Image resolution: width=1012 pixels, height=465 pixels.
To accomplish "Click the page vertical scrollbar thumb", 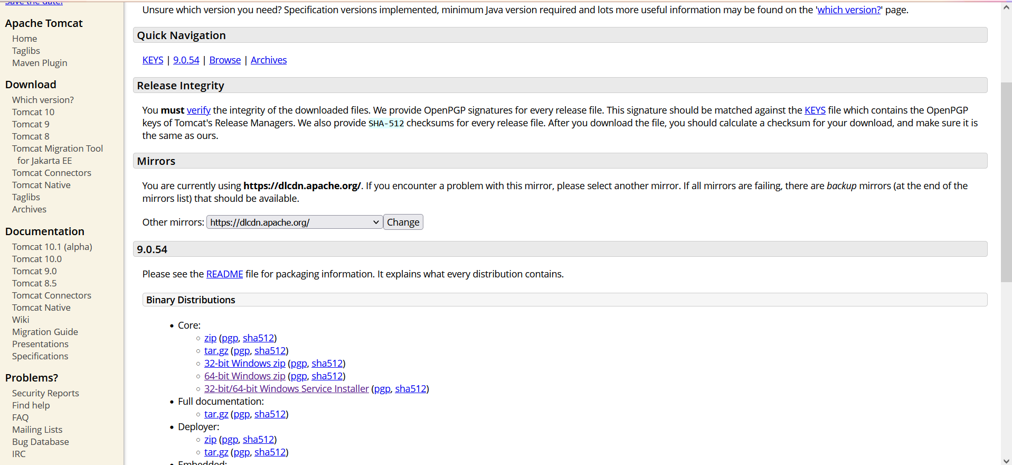I will point(1006,182).
